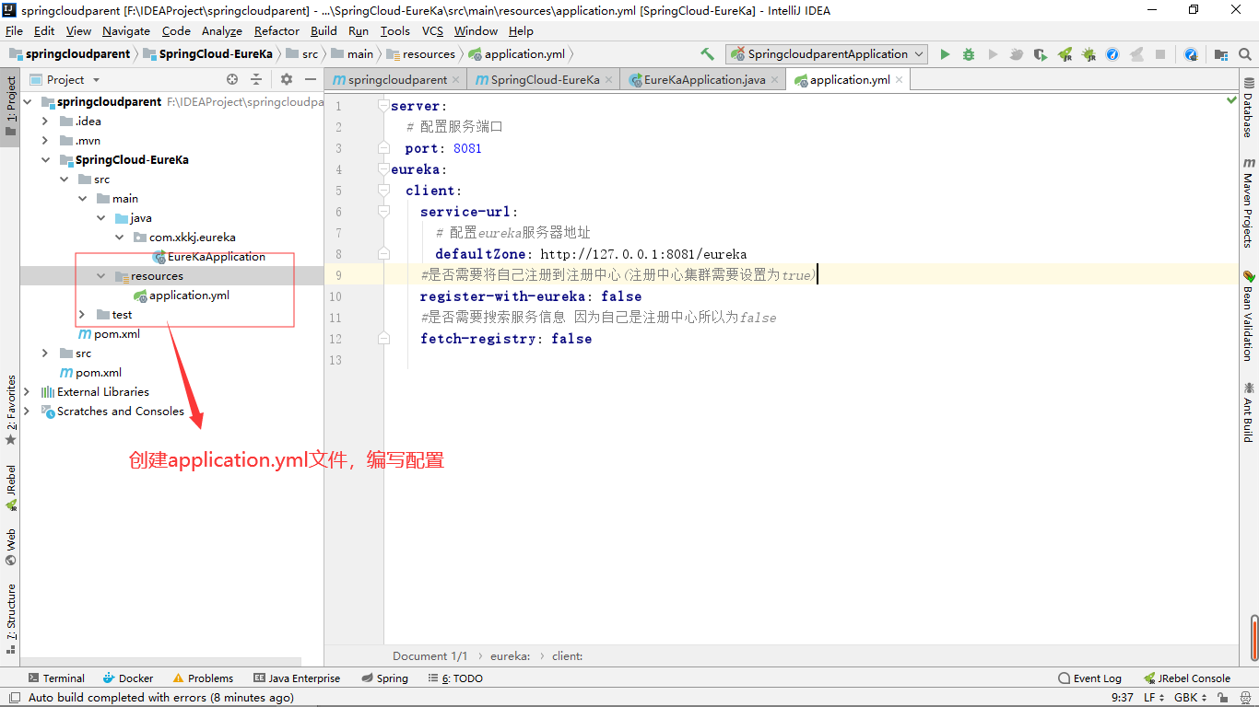Click the Build Project hammer icon

tap(707, 54)
